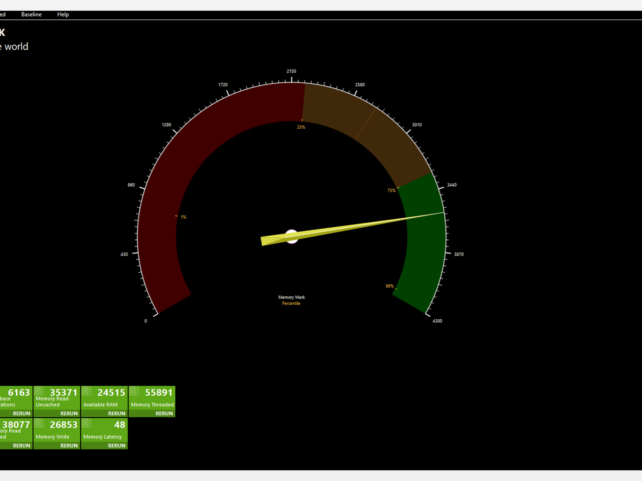The height and width of the screenshot is (481, 642).
Task: Click the memory chip icon on Memory Read Uncached tile
Action: [x=39, y=391]
